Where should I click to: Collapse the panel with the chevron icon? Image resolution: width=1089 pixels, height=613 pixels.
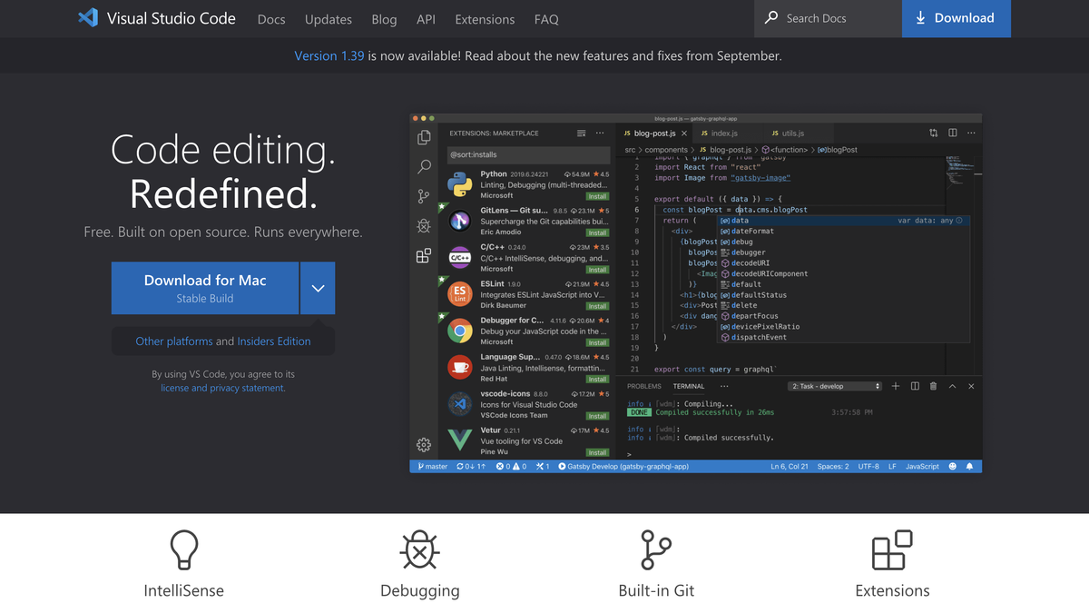click(x=952, y=386)
